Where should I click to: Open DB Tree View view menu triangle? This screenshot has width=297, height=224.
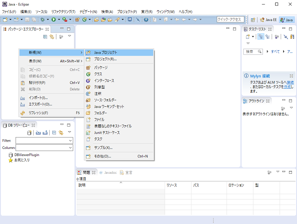(69, 132)
